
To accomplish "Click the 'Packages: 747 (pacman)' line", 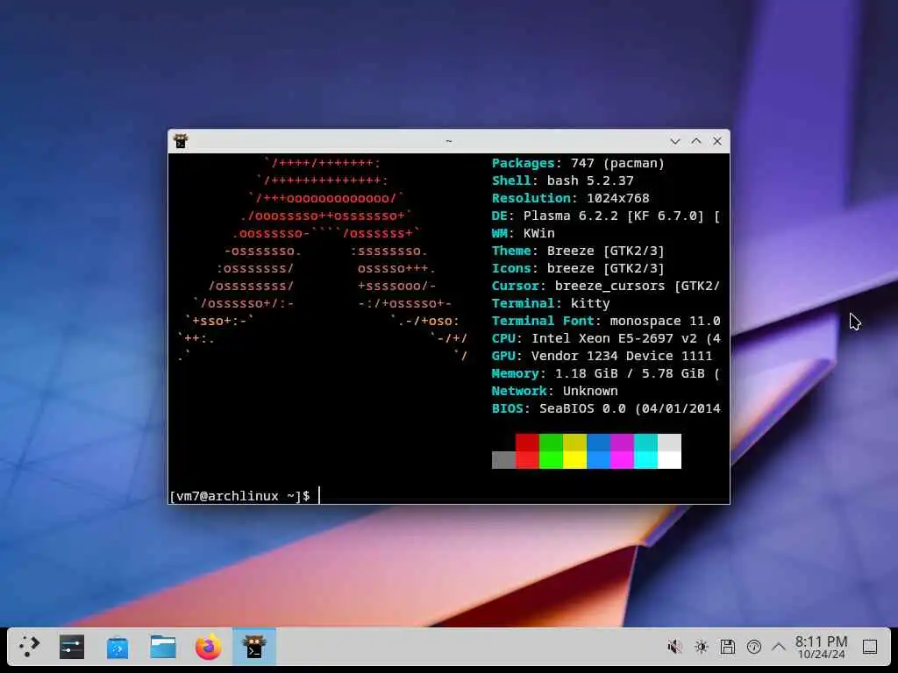I will 578,163.
